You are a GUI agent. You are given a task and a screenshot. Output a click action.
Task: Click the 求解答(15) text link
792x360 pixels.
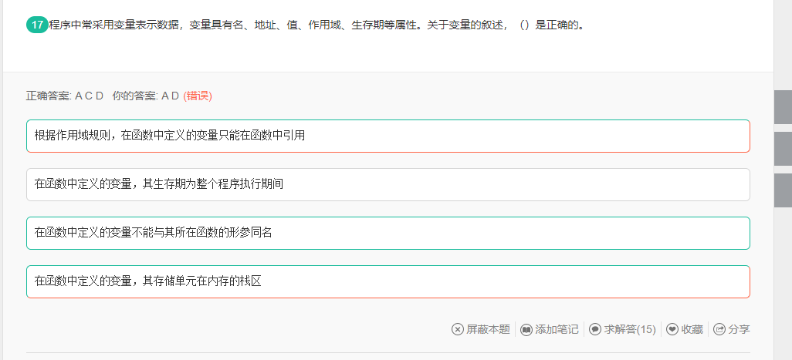630,329
